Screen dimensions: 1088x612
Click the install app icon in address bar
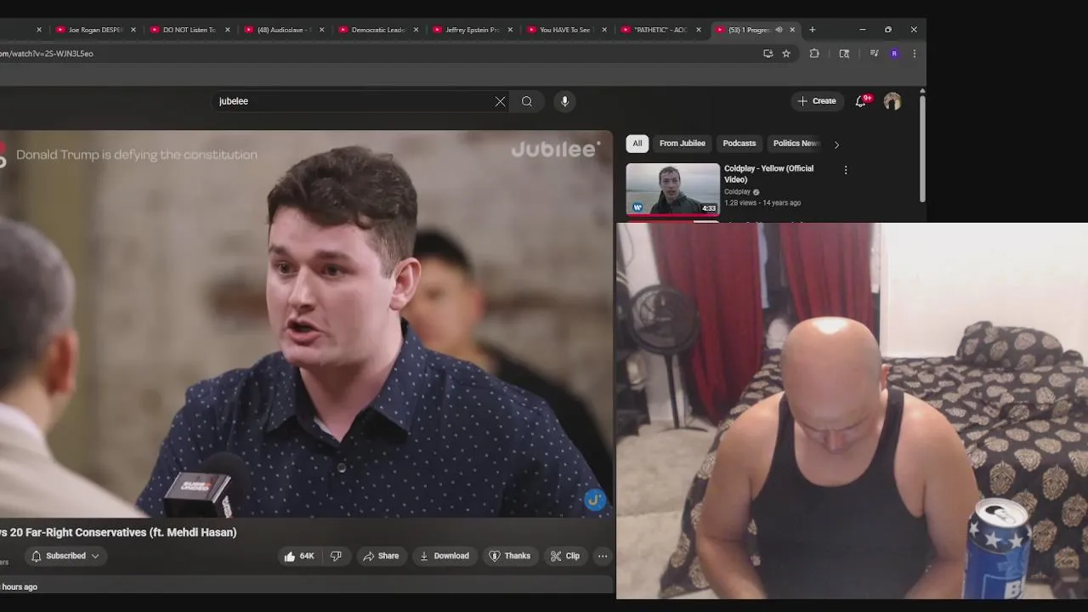point(768,54)
